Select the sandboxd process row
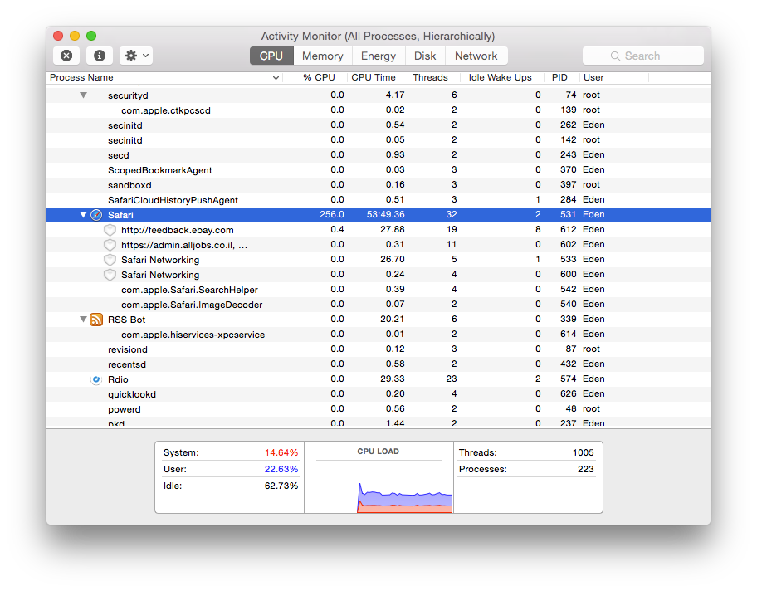 378,185
